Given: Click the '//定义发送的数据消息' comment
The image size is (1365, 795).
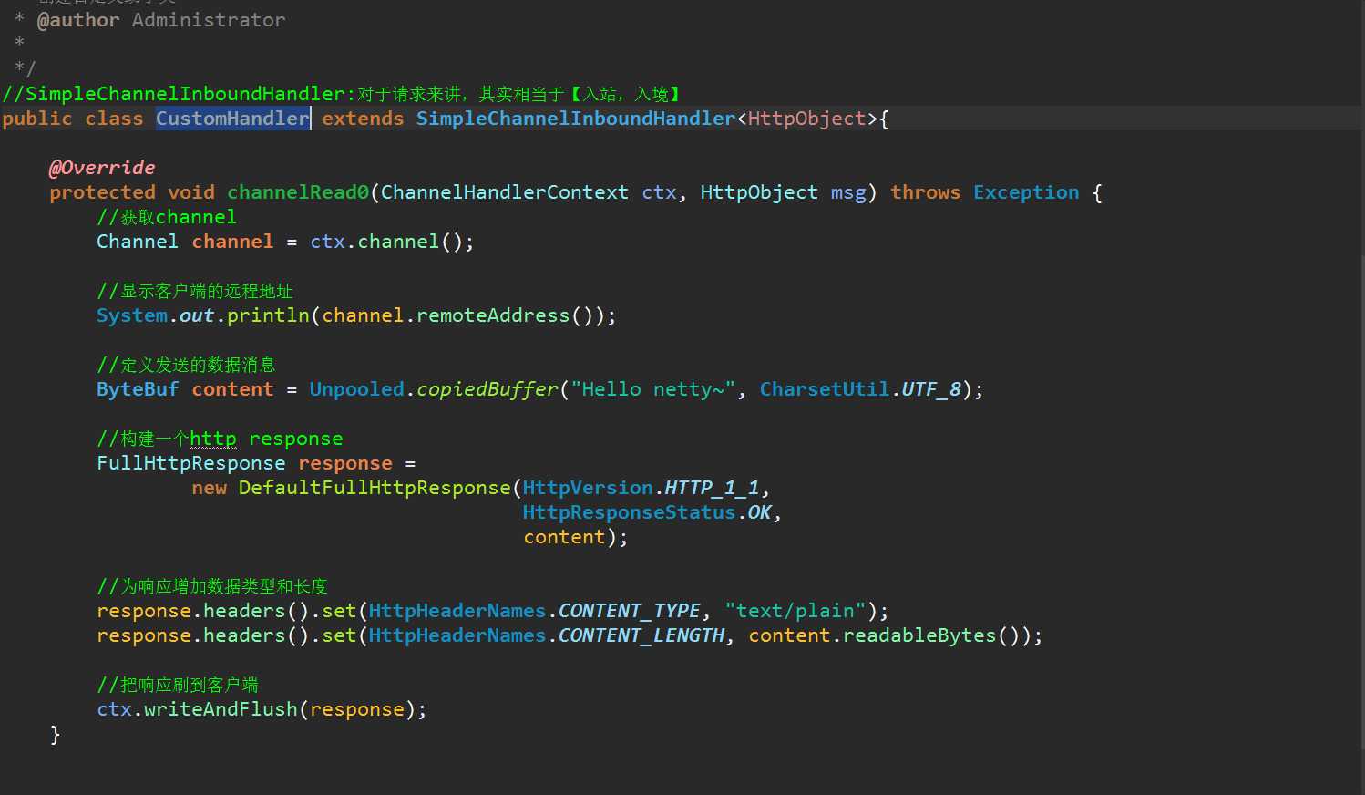Looking at the screenshot, I should [x=186, y=365].
